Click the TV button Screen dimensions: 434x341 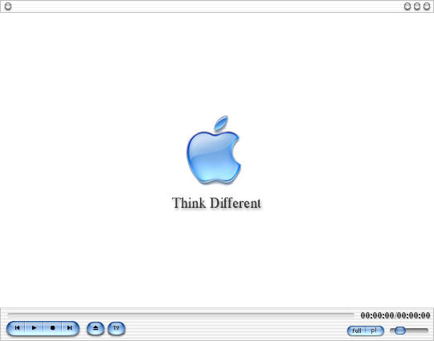(117, 328)
